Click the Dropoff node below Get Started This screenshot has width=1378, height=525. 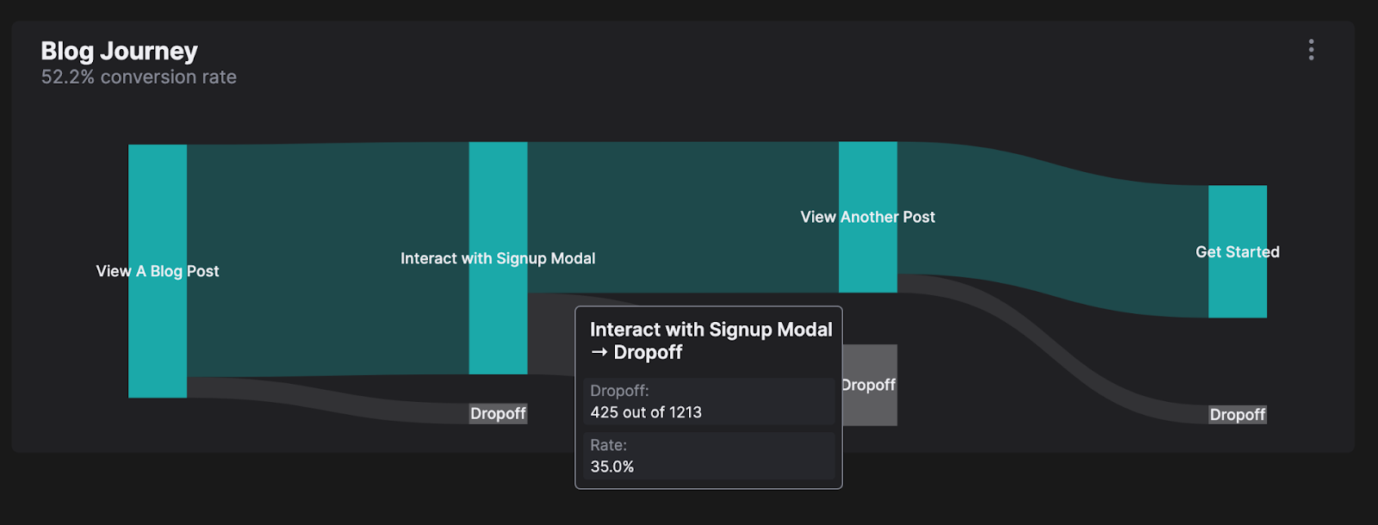1238,415
